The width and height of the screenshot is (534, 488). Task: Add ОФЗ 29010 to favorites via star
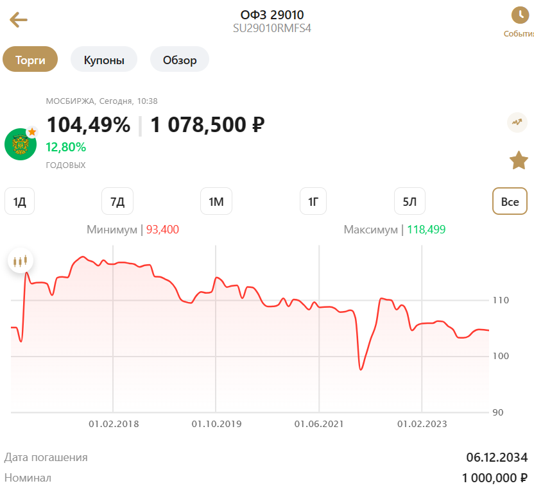(x=519, y=160)
